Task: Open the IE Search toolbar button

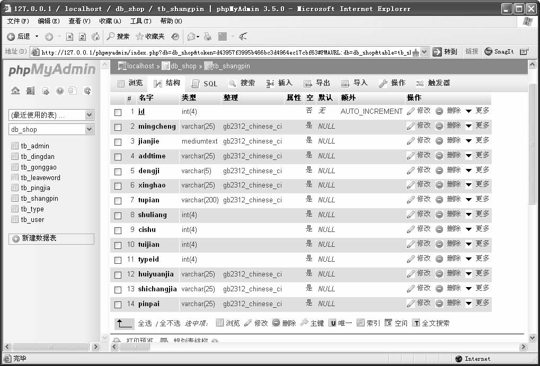Action: coord(118,37)
